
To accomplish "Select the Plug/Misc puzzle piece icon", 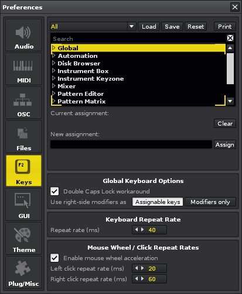I will click(23, 268).
